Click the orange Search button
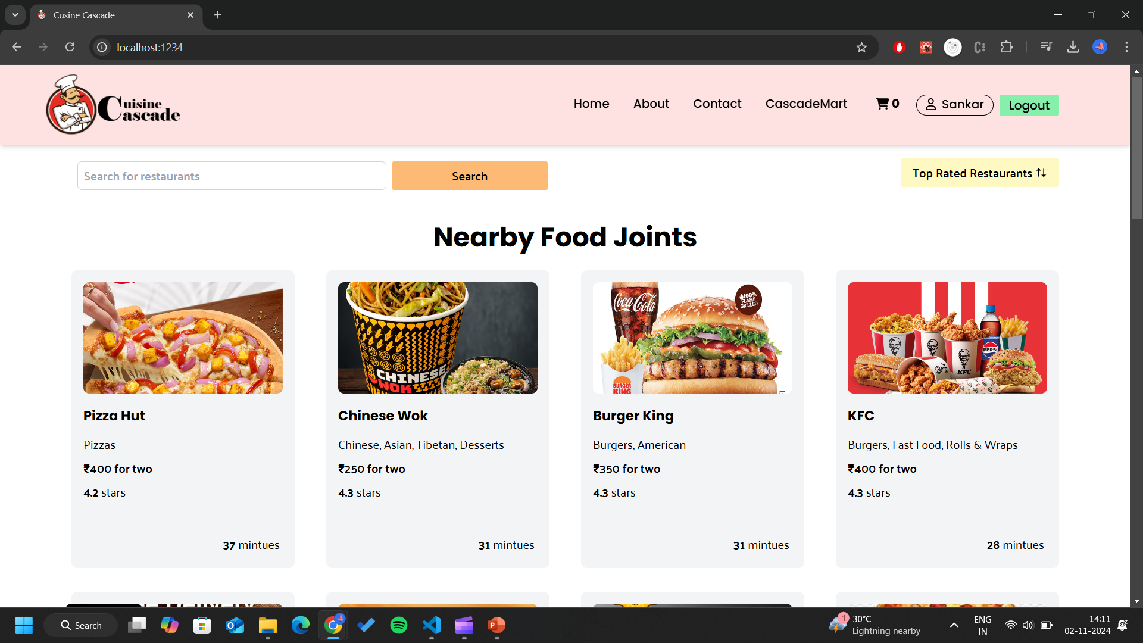Screen dimensions: 1143x643 pos(470,176)
